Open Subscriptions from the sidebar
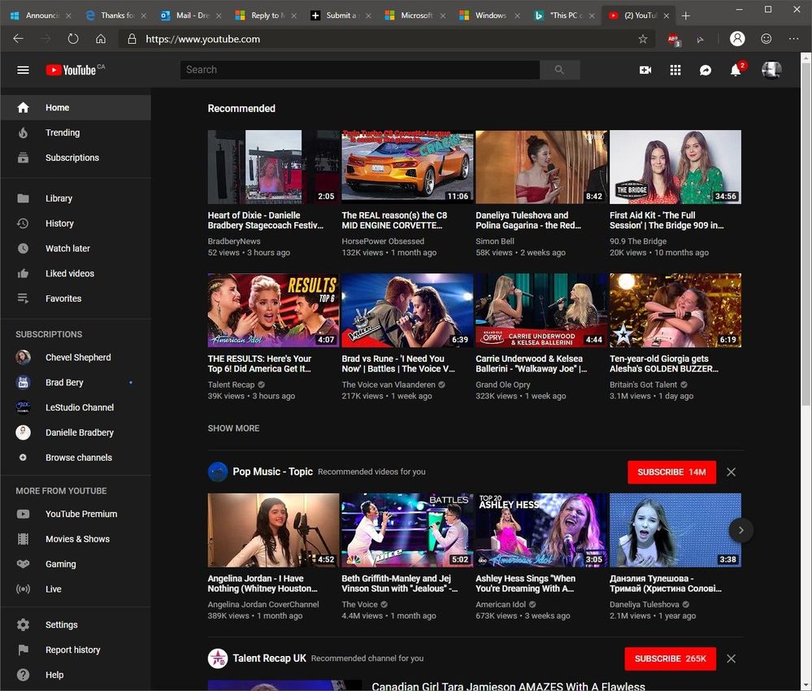Image resolution: width=812 pixels, height=691 pixels. coord(76,158)
